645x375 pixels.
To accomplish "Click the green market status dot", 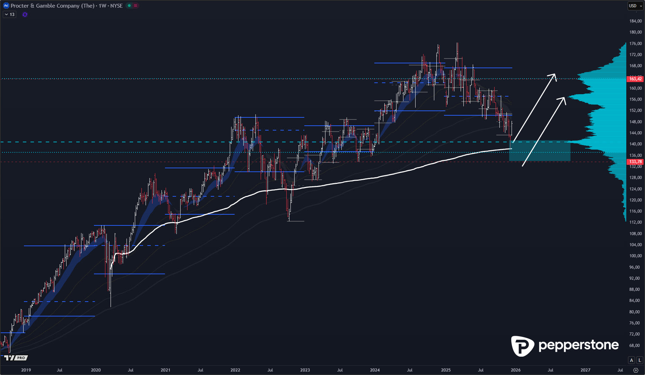I will (129, 6).
